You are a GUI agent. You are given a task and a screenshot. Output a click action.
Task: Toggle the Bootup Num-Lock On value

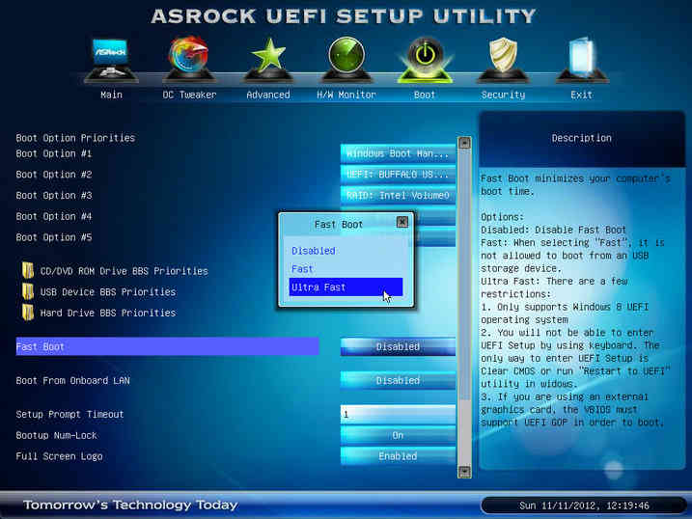[398, 435]
